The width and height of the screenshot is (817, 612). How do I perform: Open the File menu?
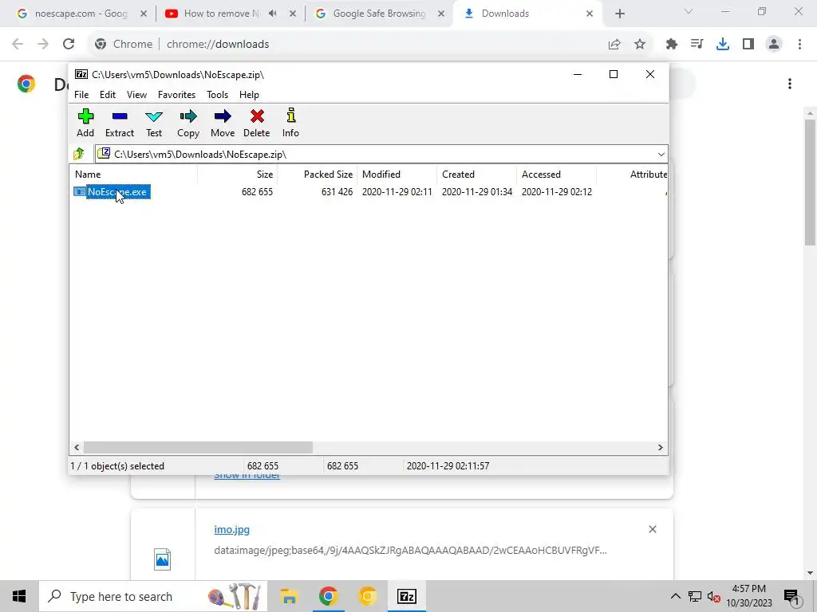81,95
